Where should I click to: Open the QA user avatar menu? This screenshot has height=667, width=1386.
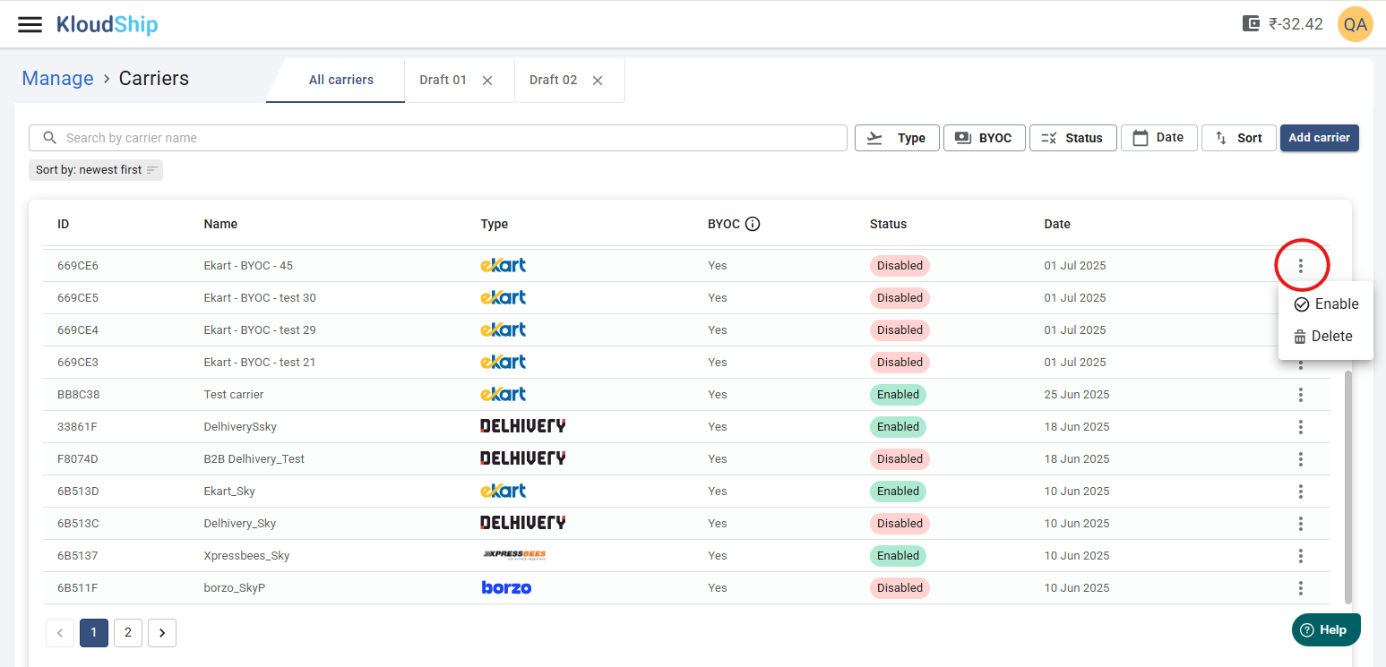(x=1355, y=24)
